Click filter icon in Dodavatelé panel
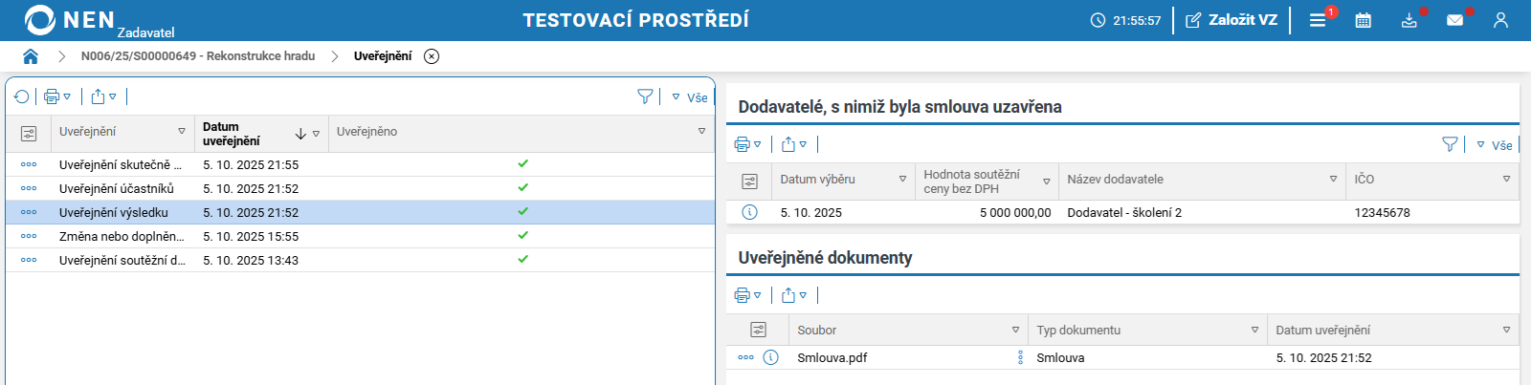The height and width of the screenshot is (385, 1531). coord(1450,144)
